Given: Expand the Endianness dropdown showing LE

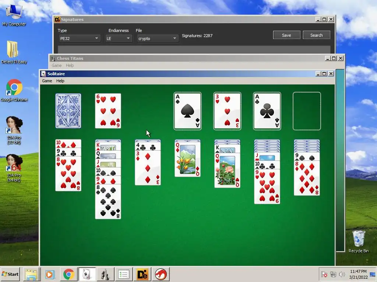Looking at the screenshot, I should (119, 38).
